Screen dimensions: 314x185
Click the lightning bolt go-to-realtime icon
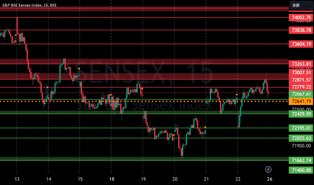(268, 170)
